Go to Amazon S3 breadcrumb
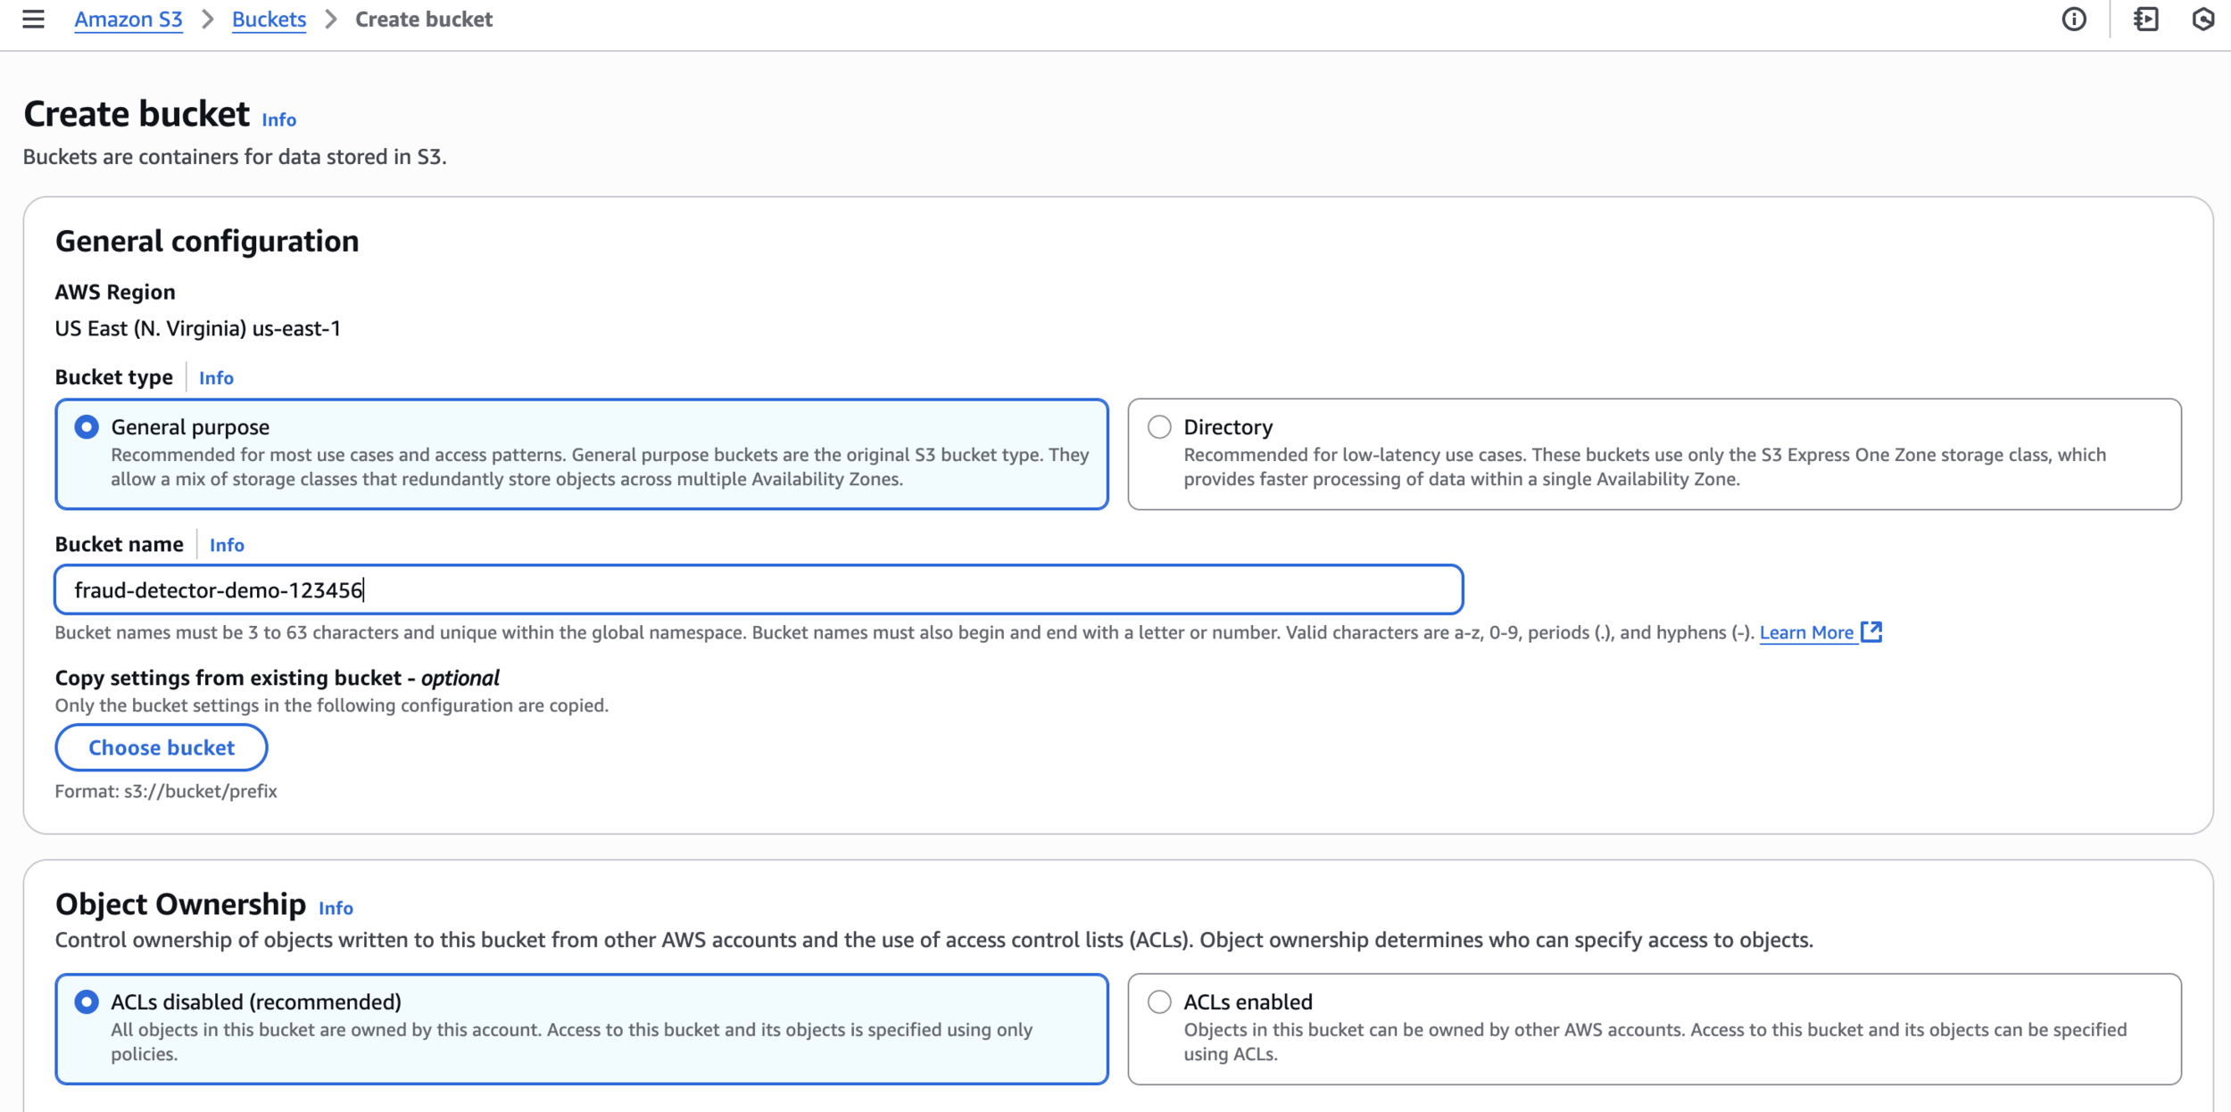 129,20
